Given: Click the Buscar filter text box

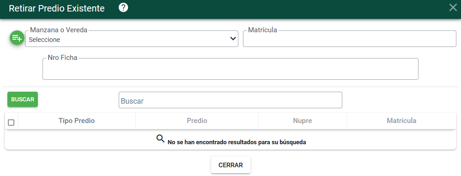Looking at the screenshot, I should (230, 100).
